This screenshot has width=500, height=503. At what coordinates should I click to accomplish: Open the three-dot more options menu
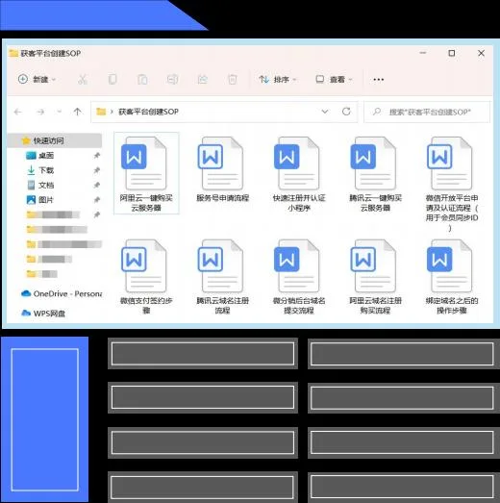coord(379,79)
